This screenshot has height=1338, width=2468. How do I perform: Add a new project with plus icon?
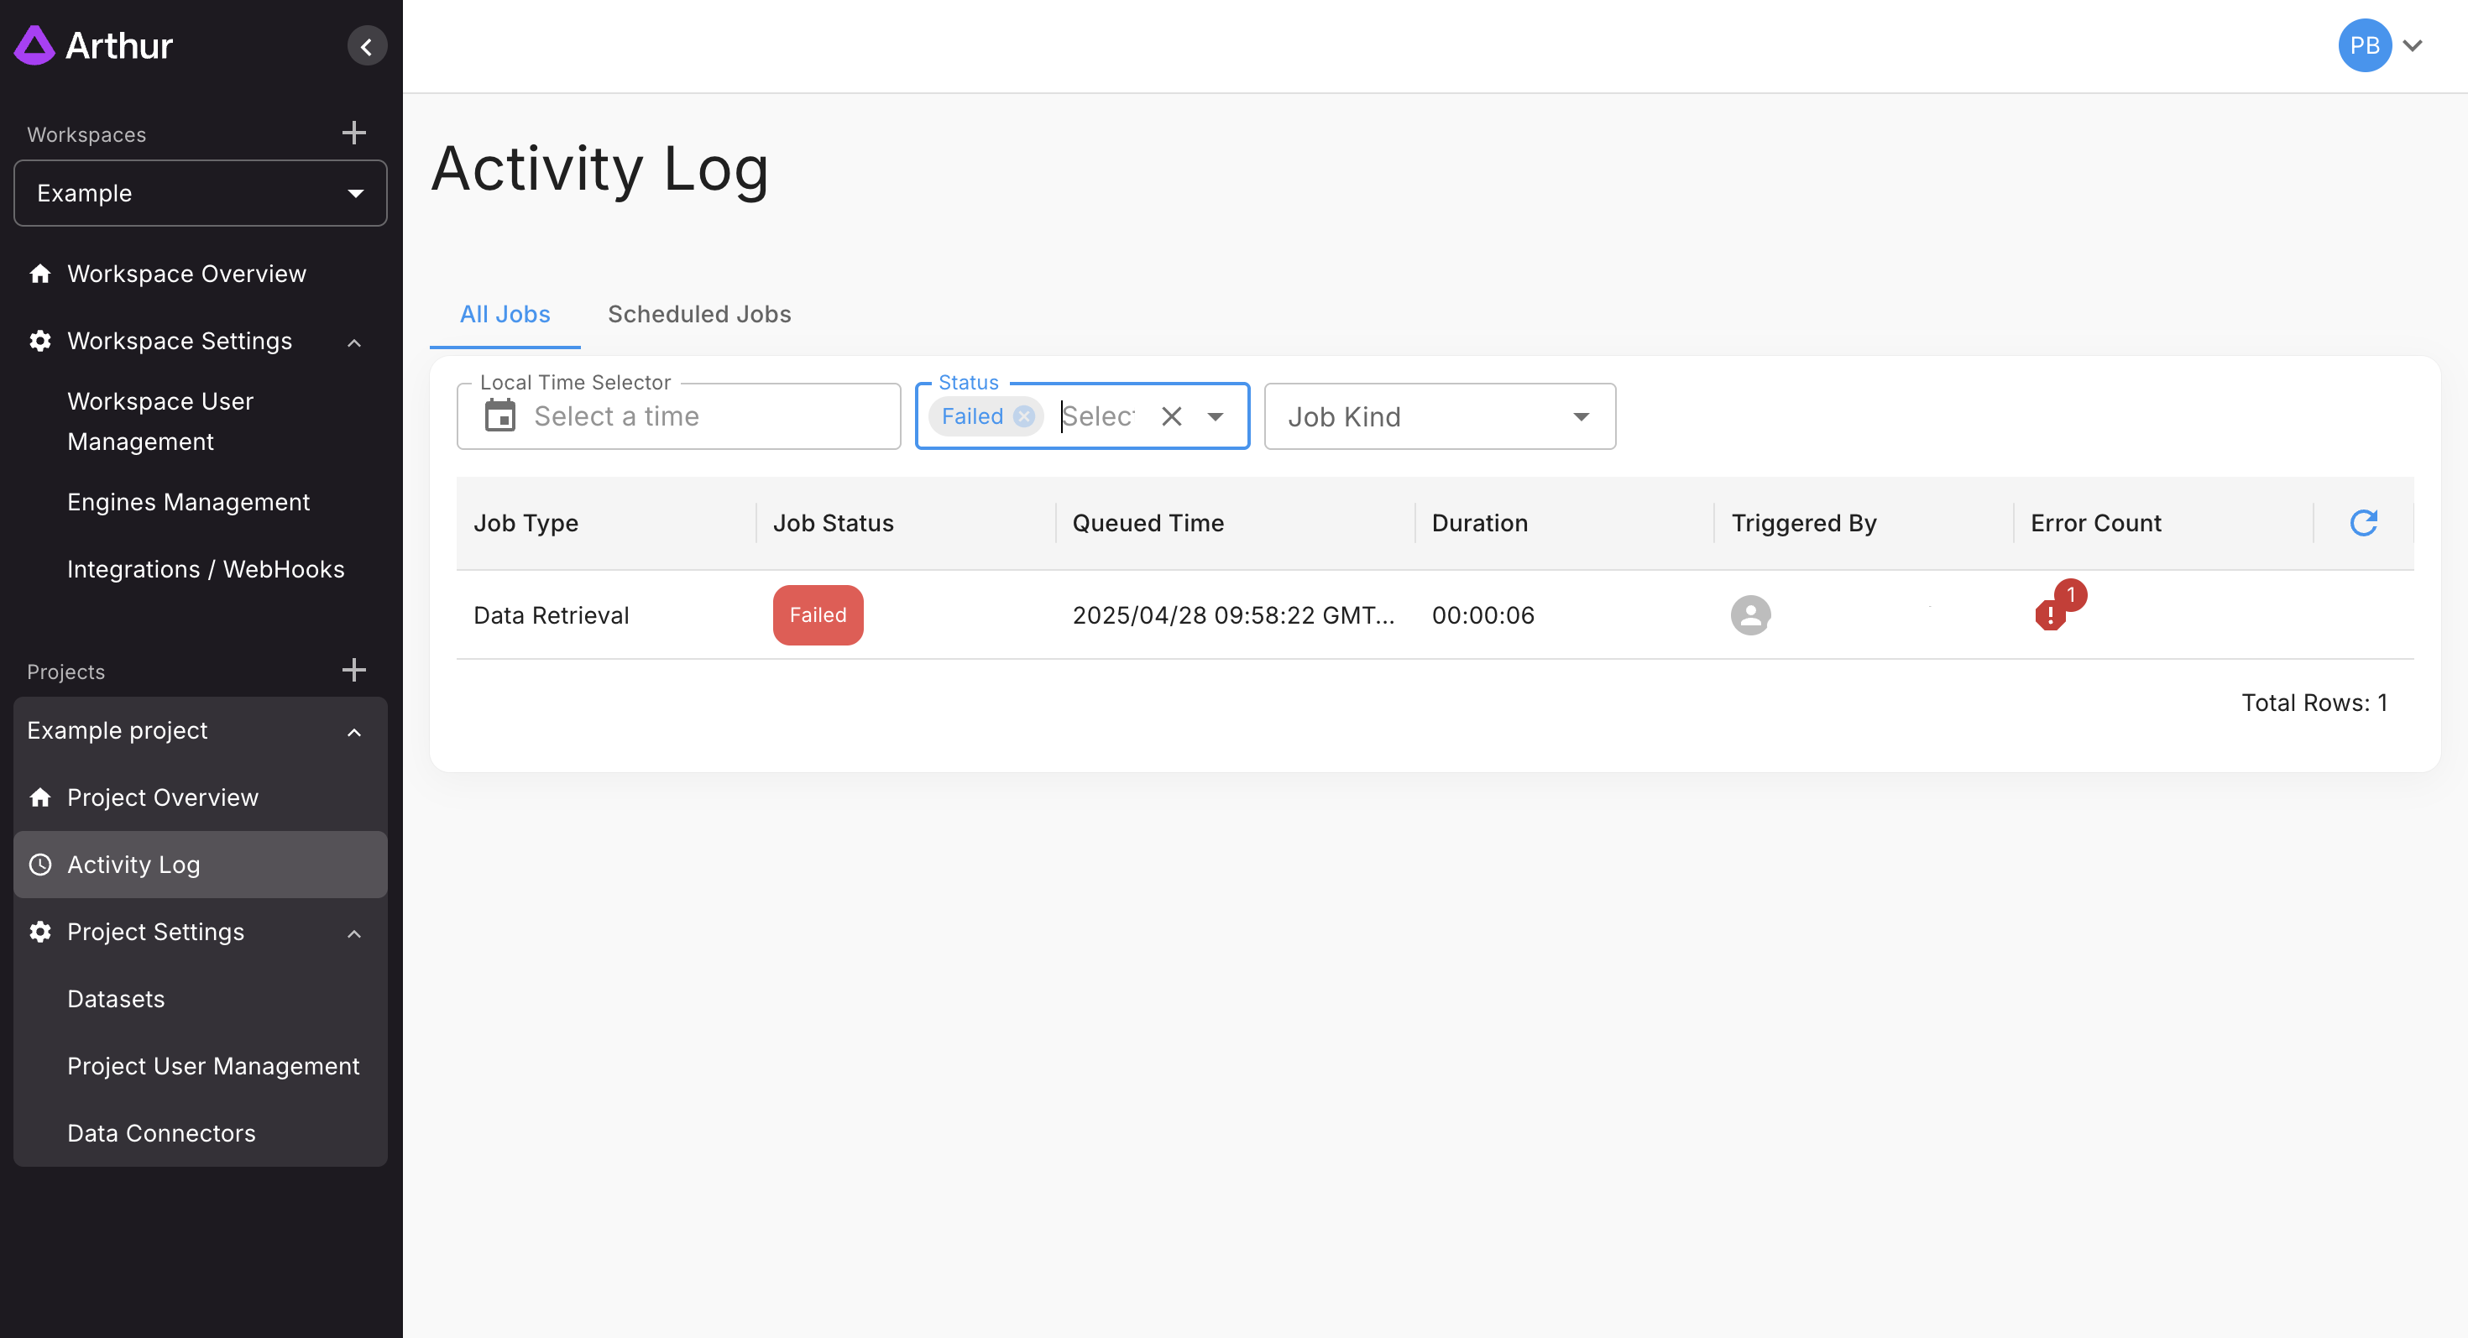click(x=353, y=671)
